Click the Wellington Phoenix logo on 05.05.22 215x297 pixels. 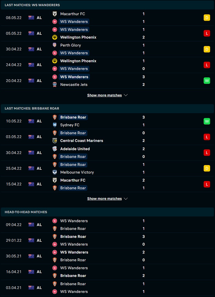[55, 37]
